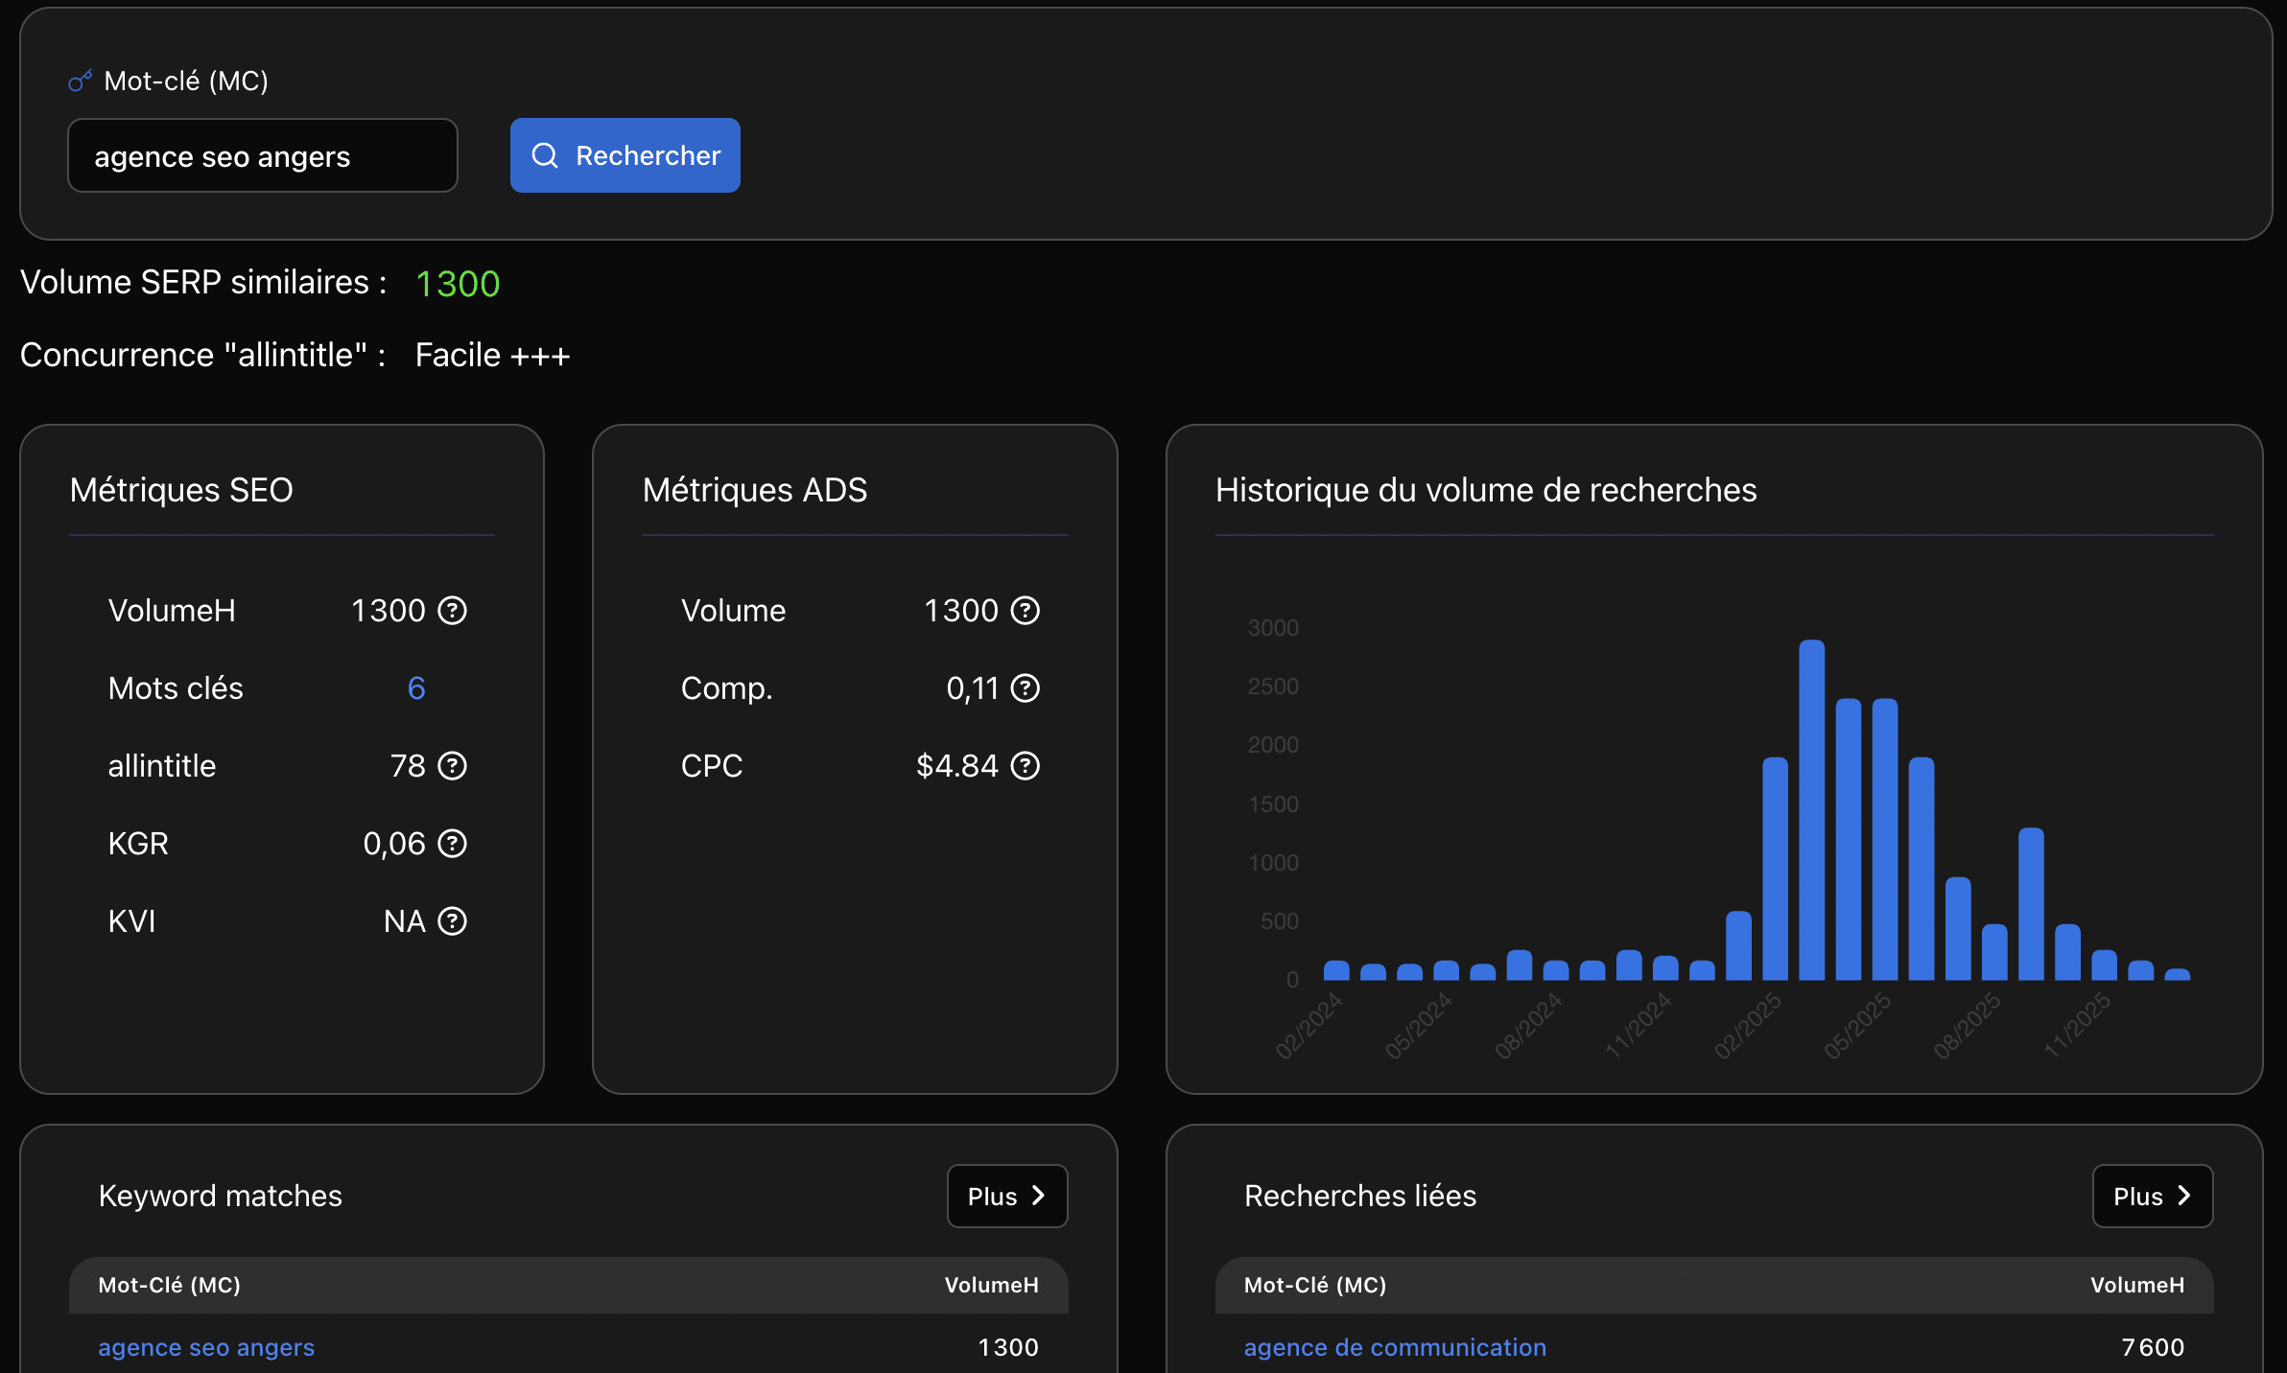Open the agence de communication link
Screen dimensions: 2287x1373
click(1395, 1347)
